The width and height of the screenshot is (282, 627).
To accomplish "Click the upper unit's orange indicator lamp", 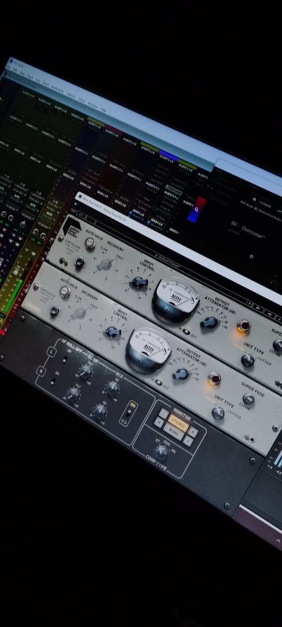I will (x=243, y=326).
